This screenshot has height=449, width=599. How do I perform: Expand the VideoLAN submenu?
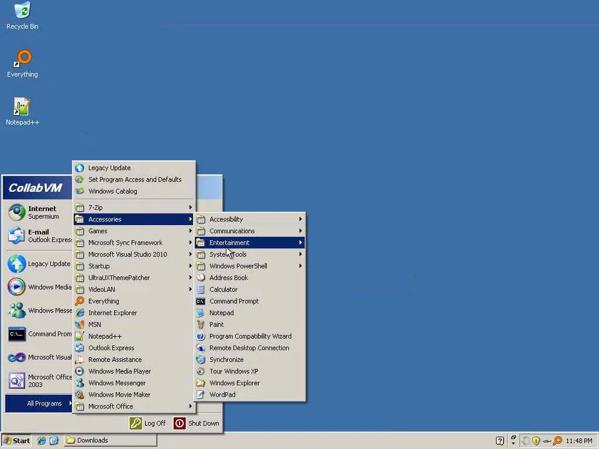134,289
